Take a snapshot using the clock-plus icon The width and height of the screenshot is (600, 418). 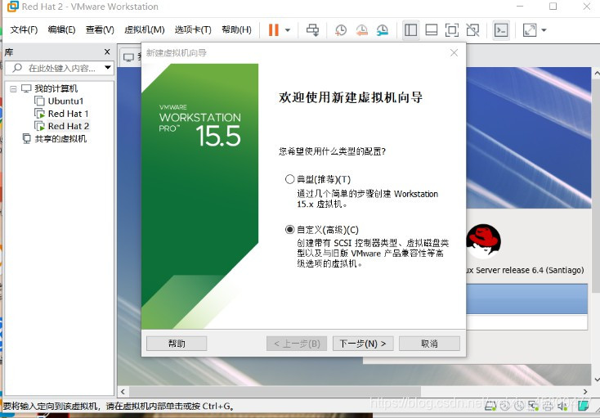[x=341, y=29]
